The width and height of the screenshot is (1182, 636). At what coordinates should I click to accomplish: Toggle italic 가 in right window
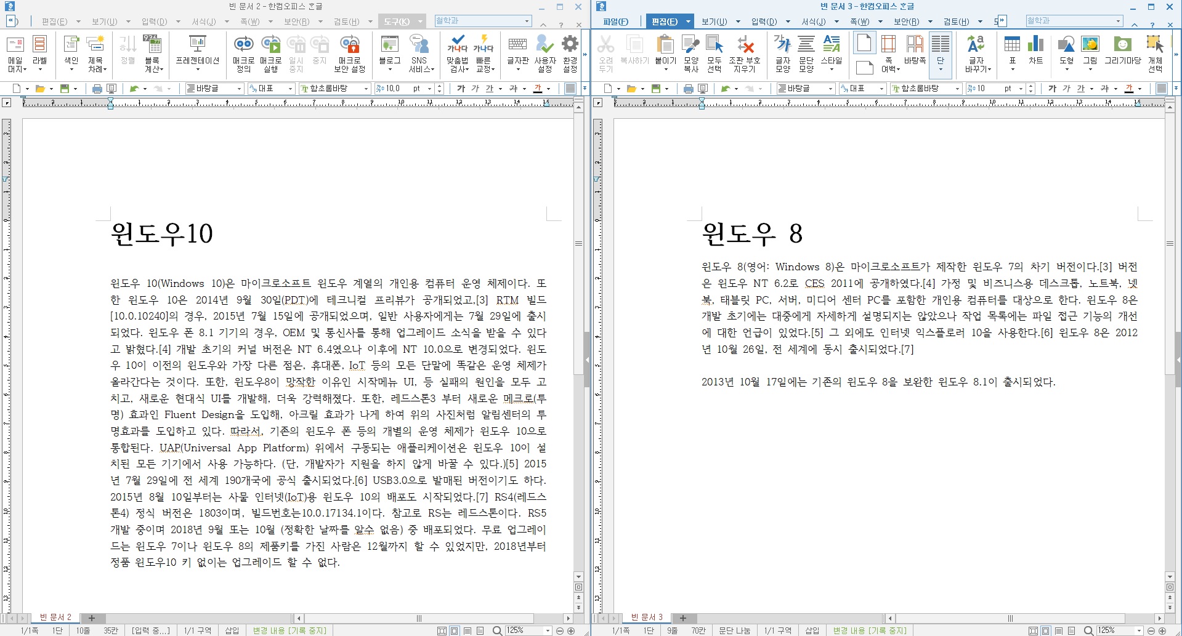click(x=1067, y=89)
